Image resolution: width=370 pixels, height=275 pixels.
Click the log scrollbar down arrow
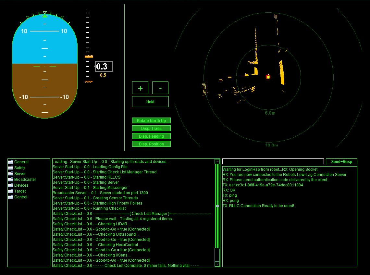[x=217, y=264]
